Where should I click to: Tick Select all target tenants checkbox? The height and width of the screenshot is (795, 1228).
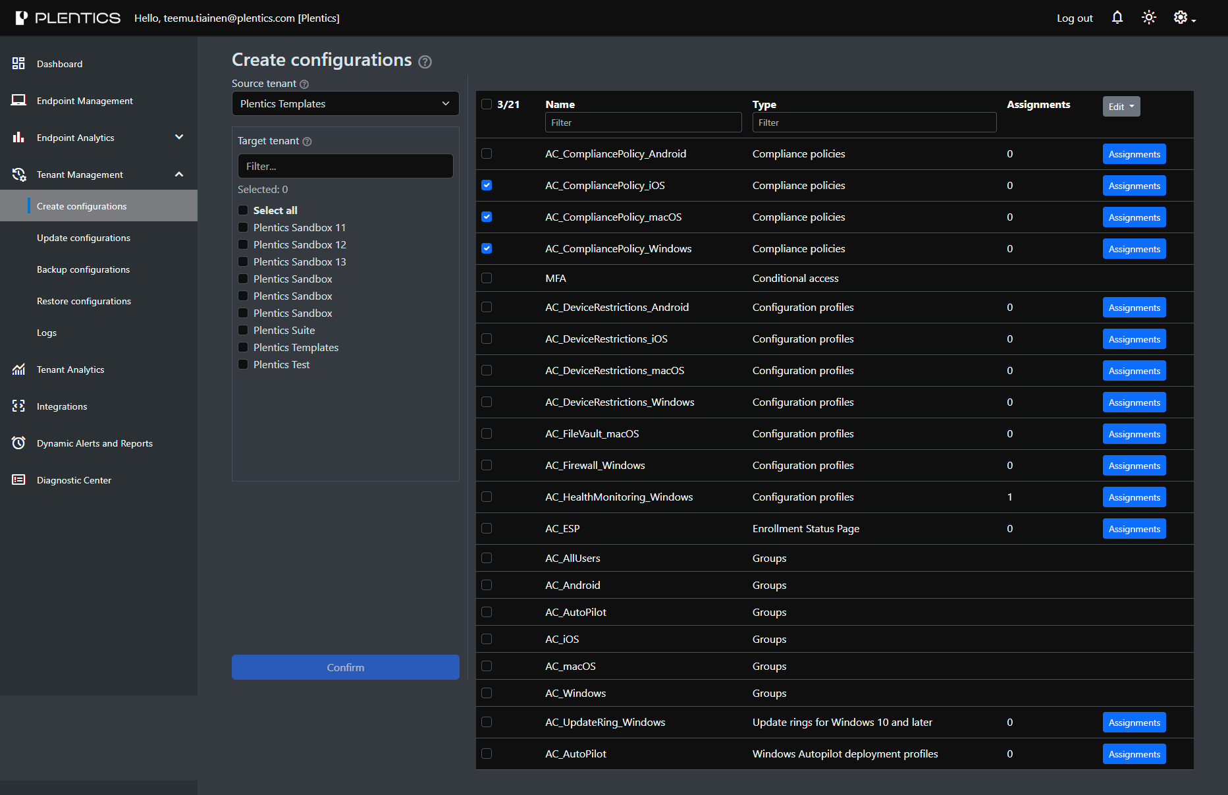click(x=243, y=210)
